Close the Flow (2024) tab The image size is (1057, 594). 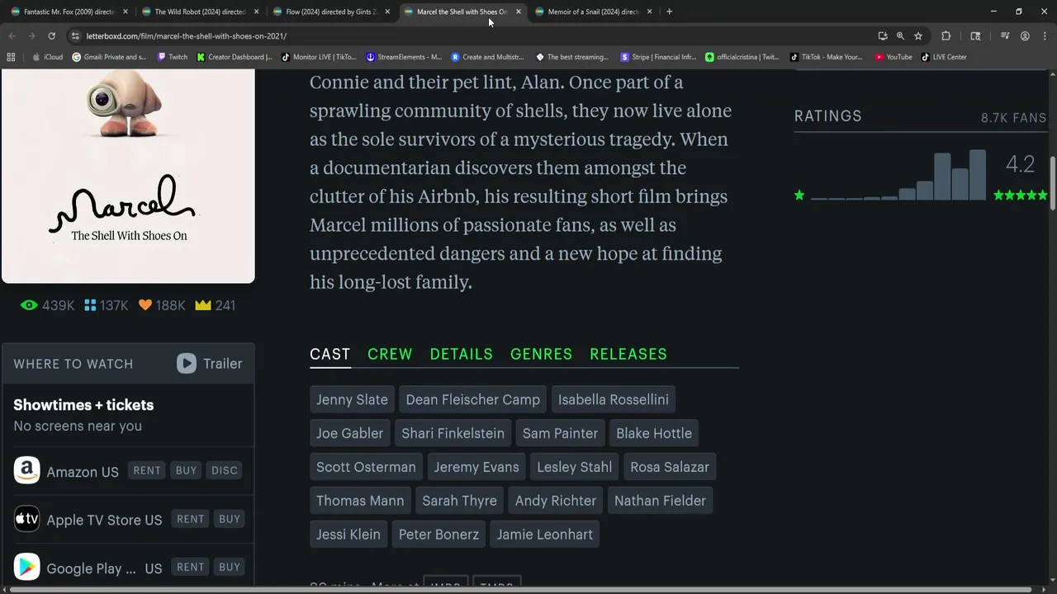click(387, 12)
